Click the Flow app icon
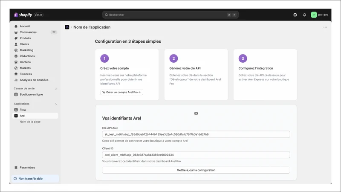 click(16, 110)
